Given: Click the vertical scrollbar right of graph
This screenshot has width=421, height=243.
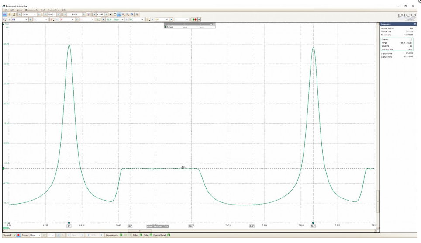Looking at the screenshot, I should (x=378, y=201).
